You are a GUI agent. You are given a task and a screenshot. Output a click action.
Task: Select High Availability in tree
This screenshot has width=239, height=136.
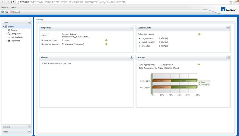[17, 37]
